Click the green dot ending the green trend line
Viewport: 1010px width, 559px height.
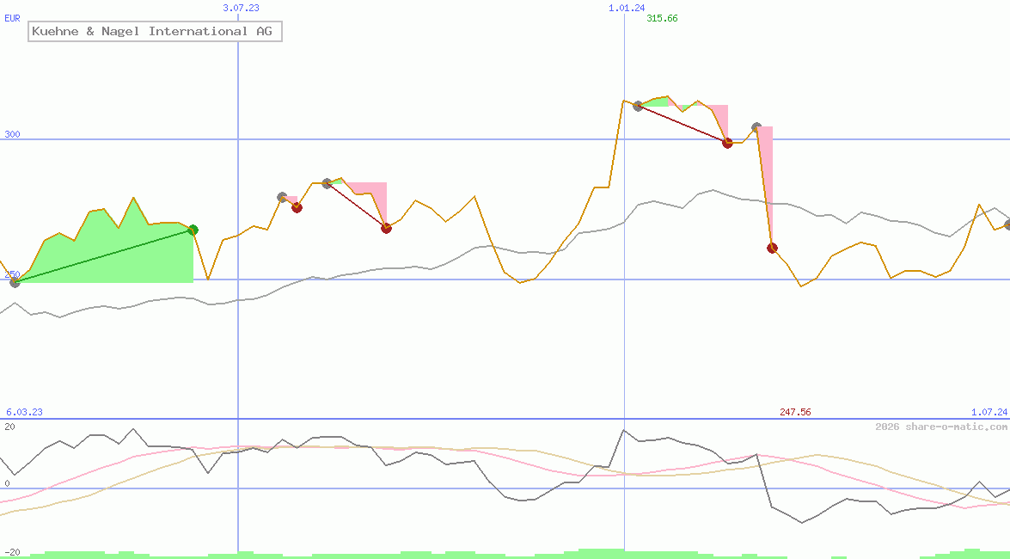tap(193, 230)
